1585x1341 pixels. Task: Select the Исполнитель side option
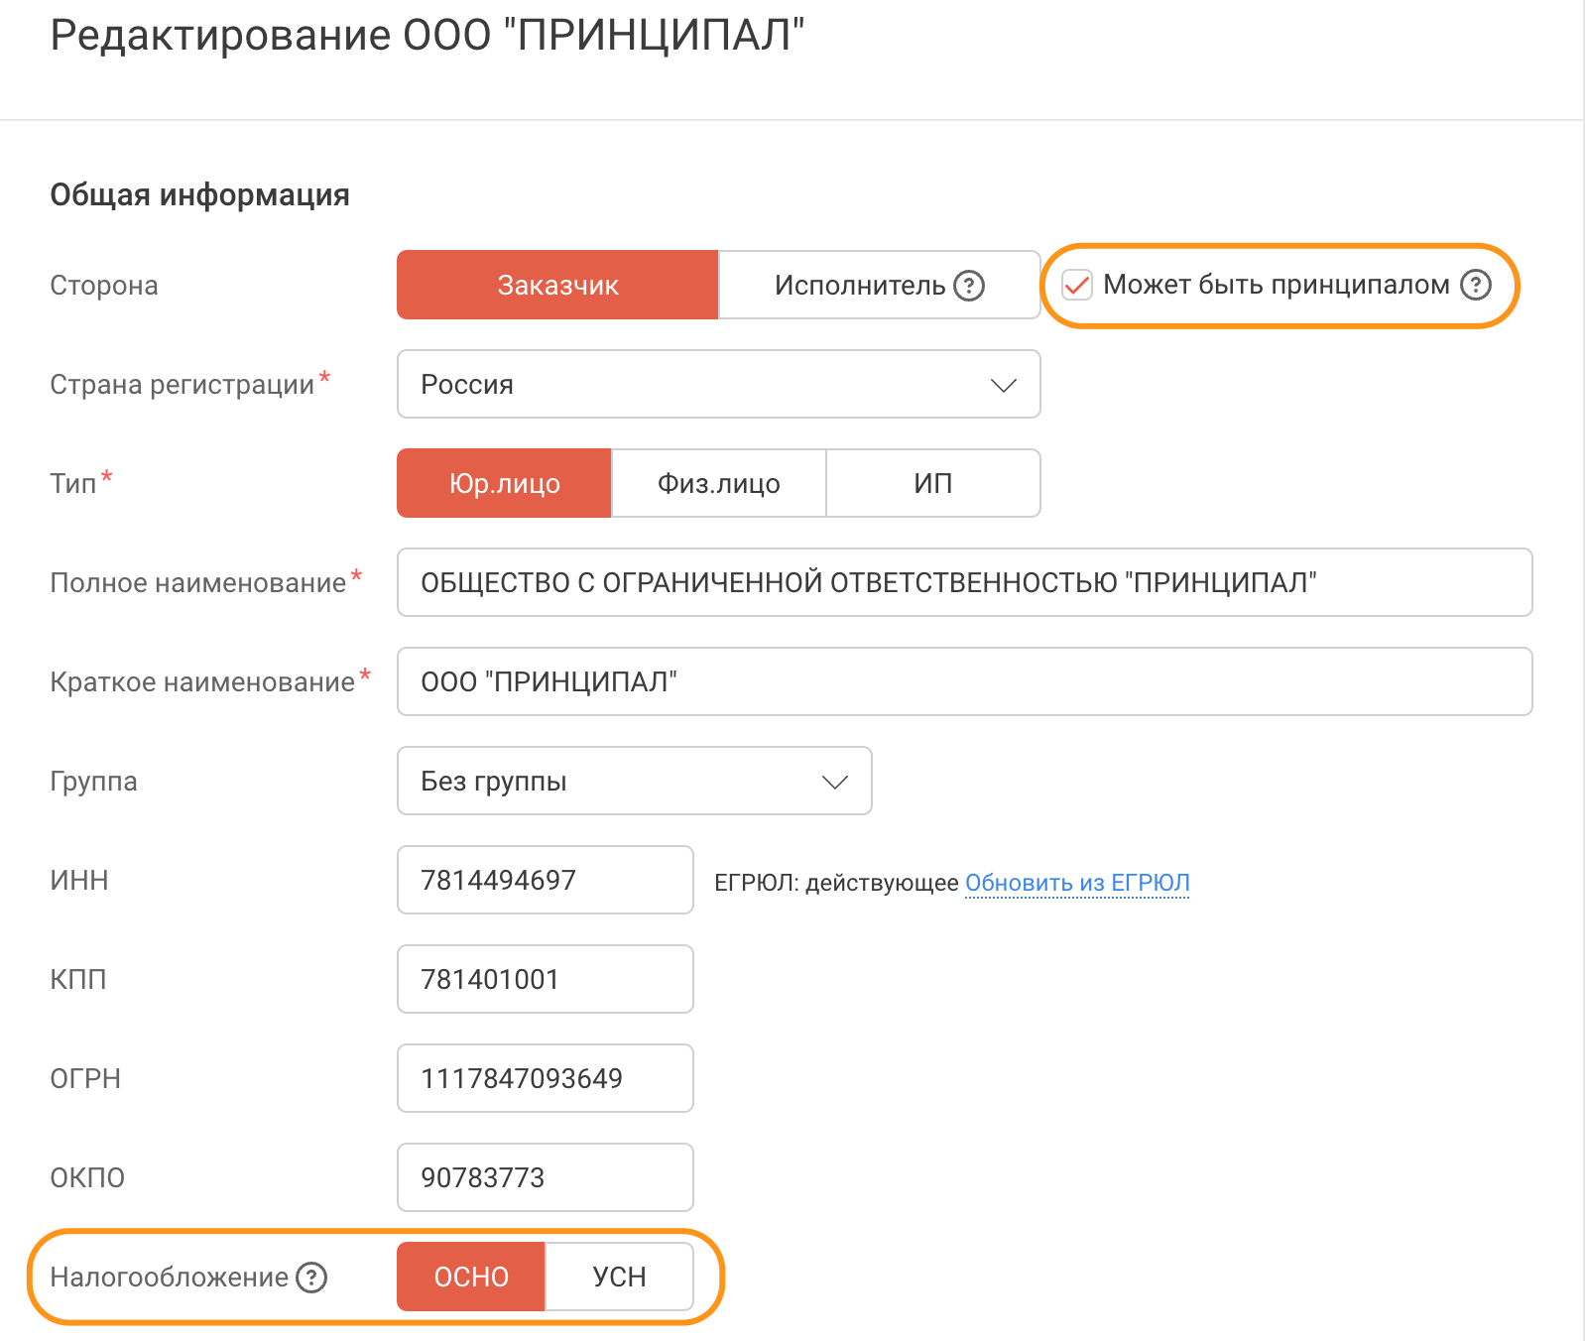859,286
